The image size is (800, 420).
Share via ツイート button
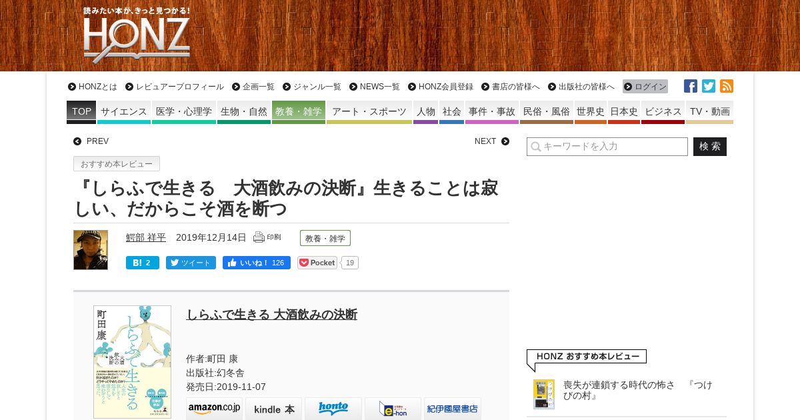(191, 263)
